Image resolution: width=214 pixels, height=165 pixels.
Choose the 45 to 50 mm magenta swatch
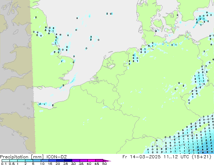click(x=99, y=161)
